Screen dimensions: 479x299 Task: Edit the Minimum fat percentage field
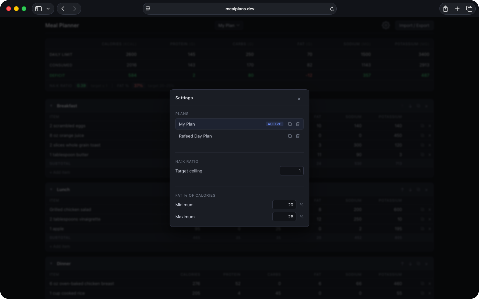point(284,205)
